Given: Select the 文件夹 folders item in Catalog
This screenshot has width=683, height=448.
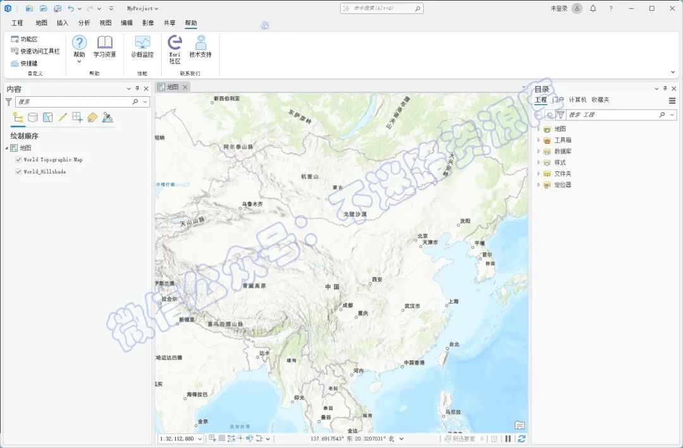Looking at the screenshot, I should click(x=557, y=173).
